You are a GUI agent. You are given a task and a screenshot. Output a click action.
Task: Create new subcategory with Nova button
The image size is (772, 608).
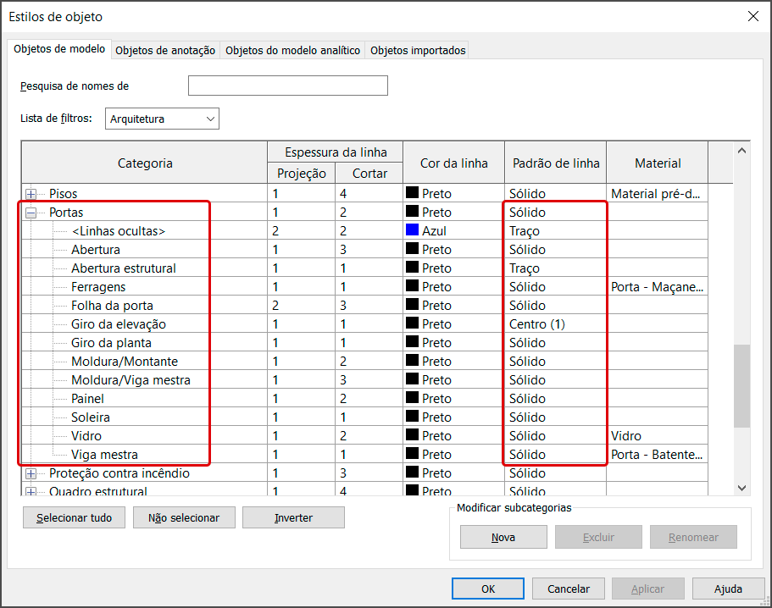(503, 537)
